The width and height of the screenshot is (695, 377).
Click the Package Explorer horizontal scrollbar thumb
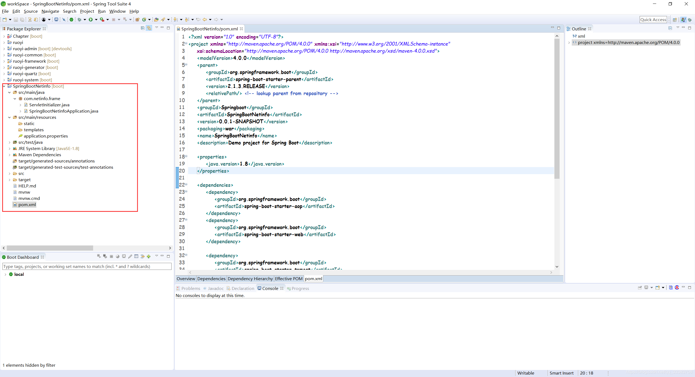(50, 248)
